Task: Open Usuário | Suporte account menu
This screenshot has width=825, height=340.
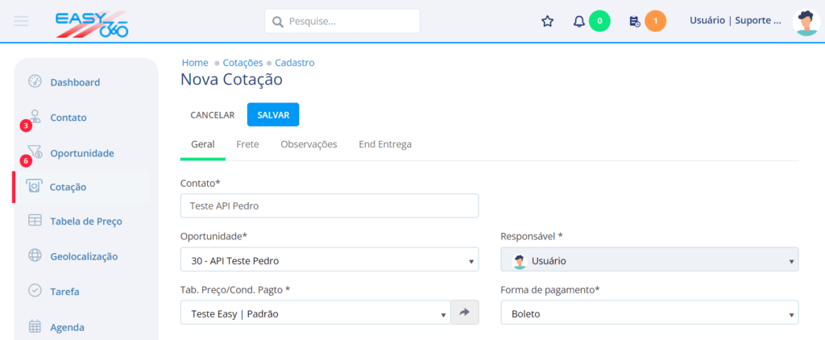Action: coord(736,21)
